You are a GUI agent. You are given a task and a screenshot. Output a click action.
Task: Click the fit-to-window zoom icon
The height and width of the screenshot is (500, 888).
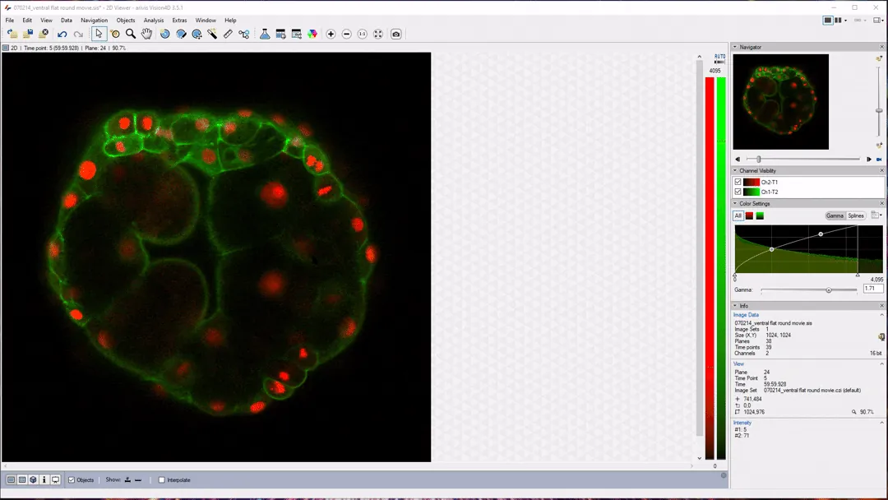(x=378, y=34)
